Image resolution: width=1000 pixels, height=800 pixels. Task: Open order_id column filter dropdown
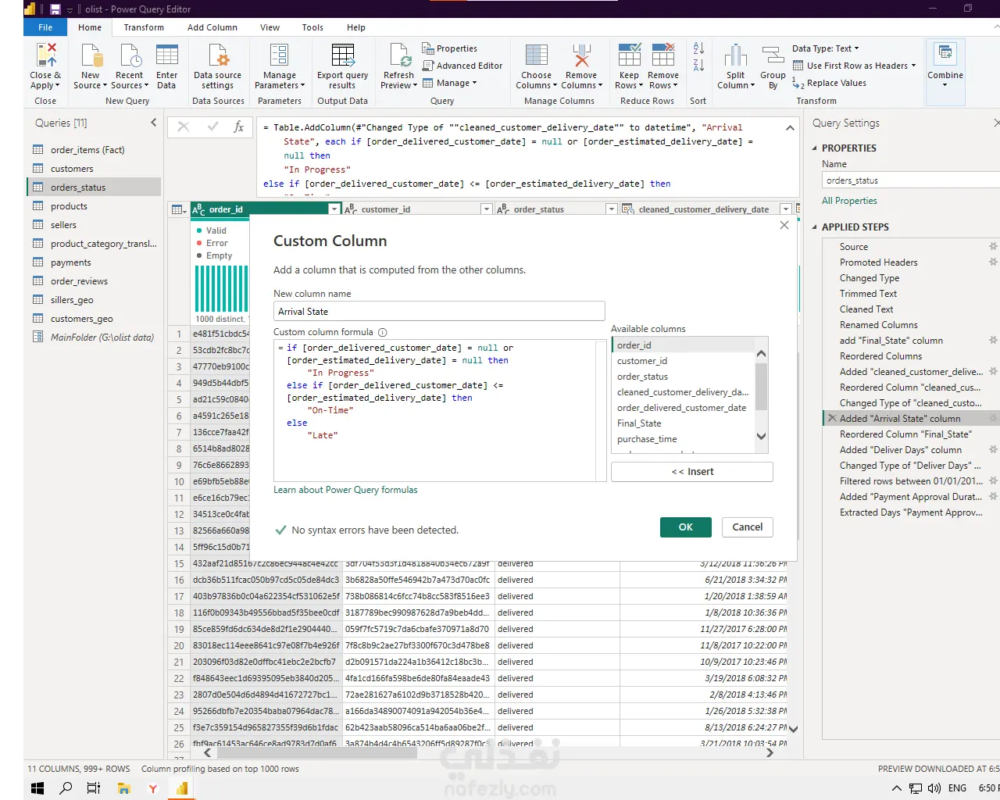point(334,209)
